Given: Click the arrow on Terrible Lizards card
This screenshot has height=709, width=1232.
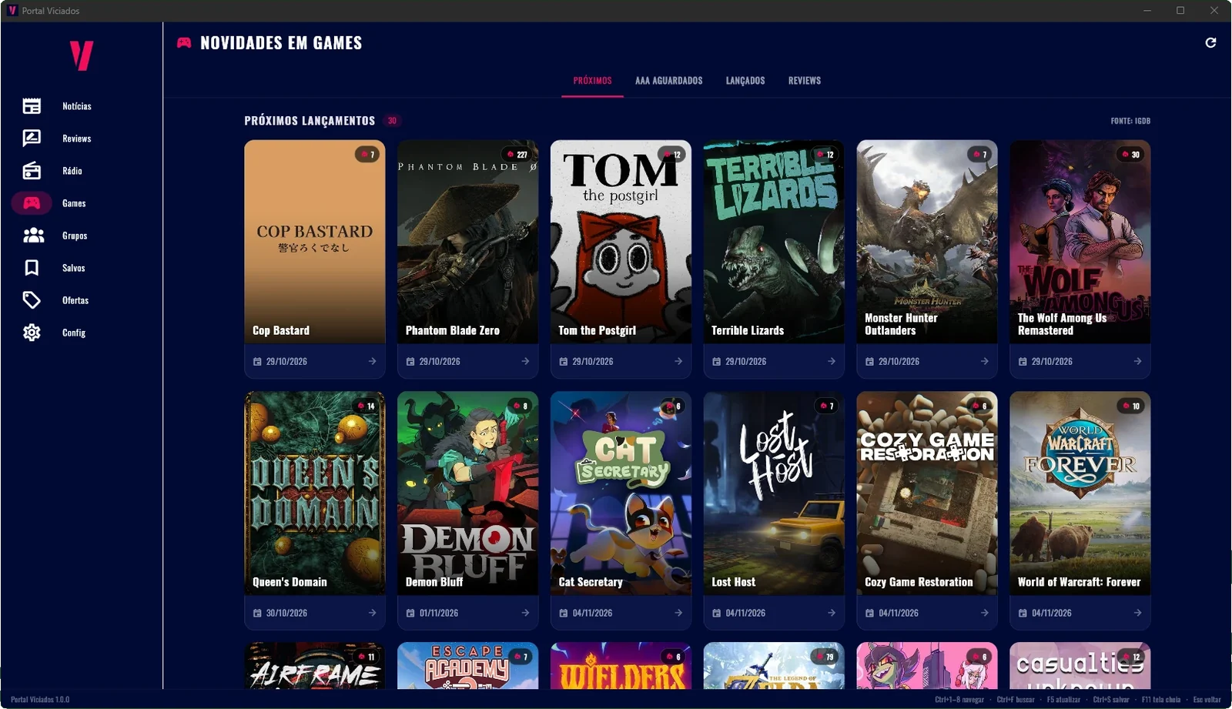Looking at the screenshot, I should [x=832, y=361].
